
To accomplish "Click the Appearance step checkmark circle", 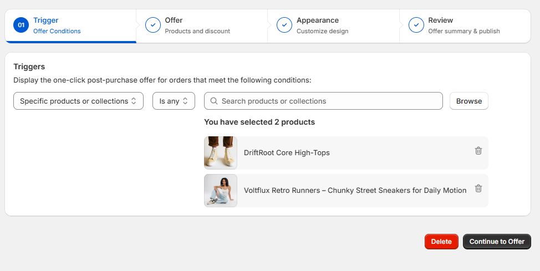I will pos(284,25).
